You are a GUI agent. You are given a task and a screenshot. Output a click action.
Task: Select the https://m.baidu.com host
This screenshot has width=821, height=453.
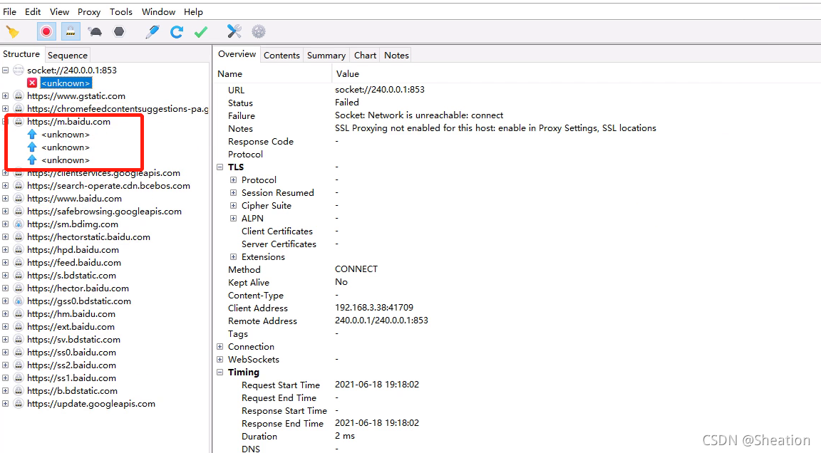(68, 121)
